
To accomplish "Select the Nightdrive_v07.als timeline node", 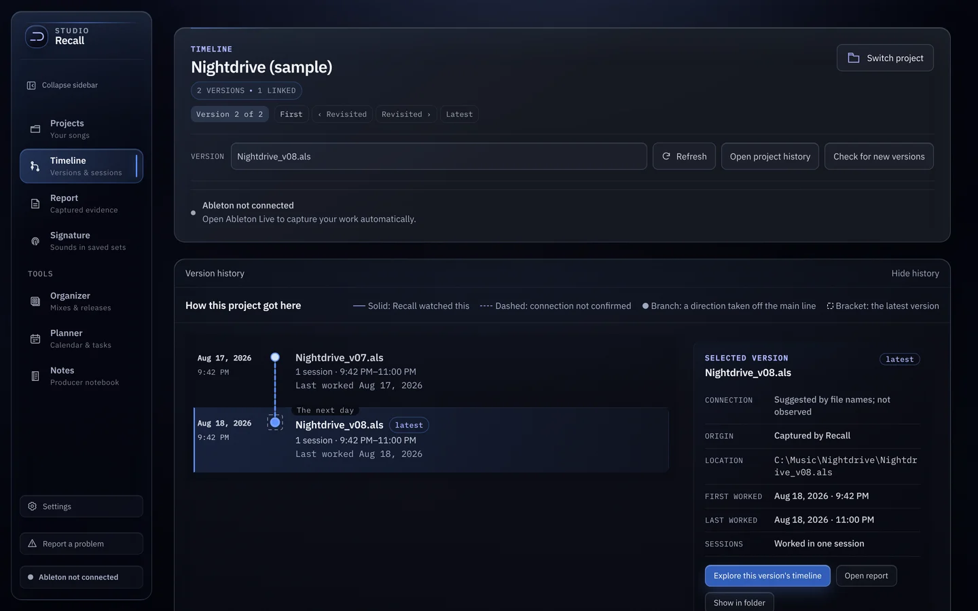I will tap(275, 357).
